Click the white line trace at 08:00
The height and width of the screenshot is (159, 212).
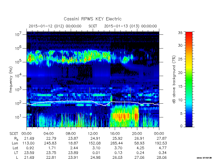tap(71, 101)
